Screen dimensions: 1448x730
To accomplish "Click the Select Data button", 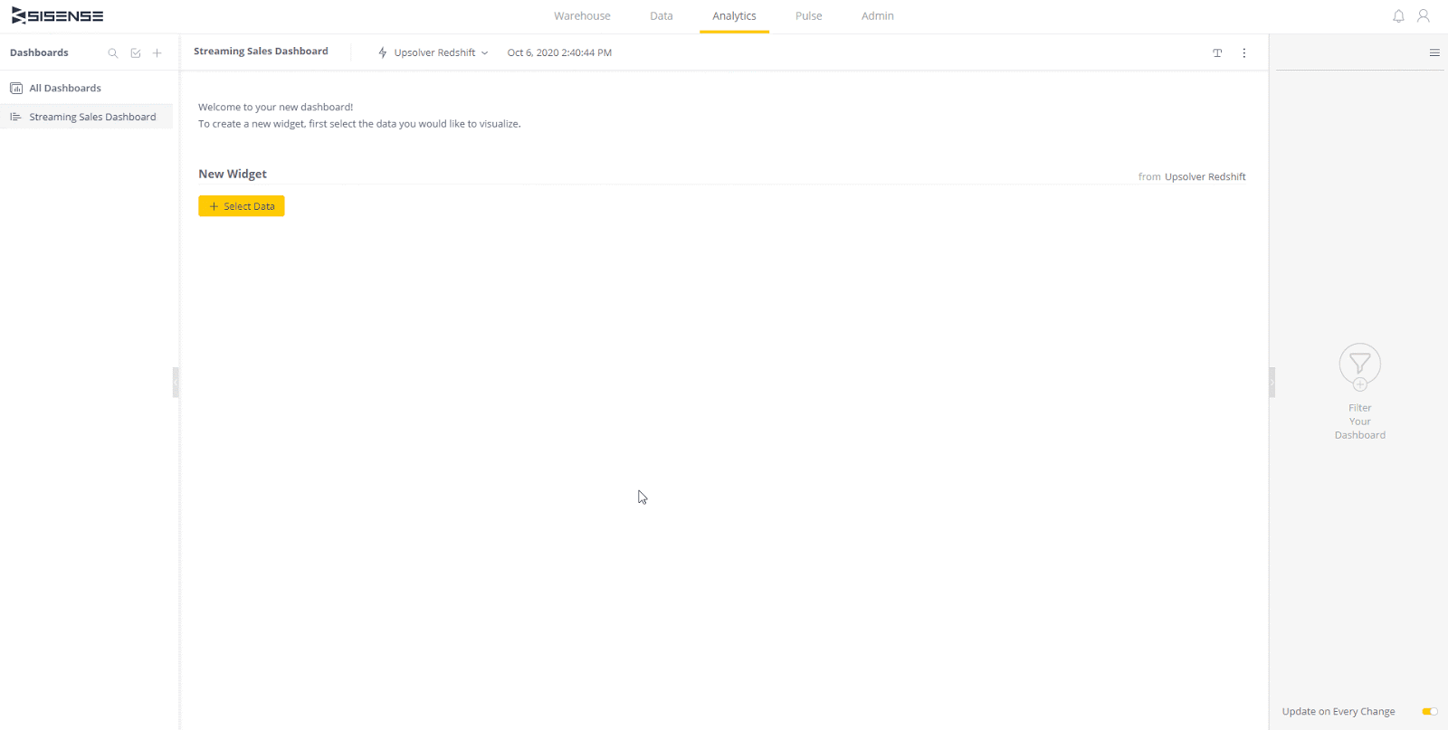I will click(242, 206).
